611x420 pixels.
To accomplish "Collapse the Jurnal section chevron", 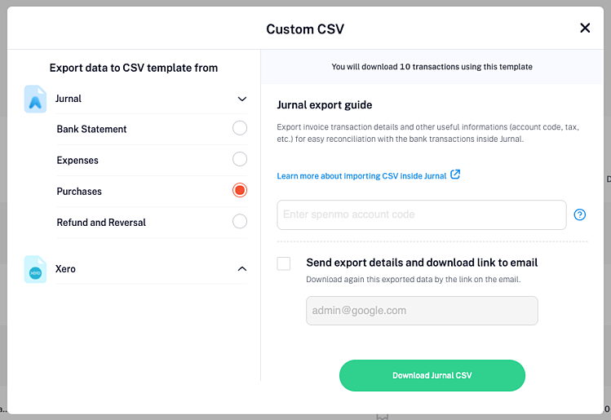I will [x=242, y=99].
